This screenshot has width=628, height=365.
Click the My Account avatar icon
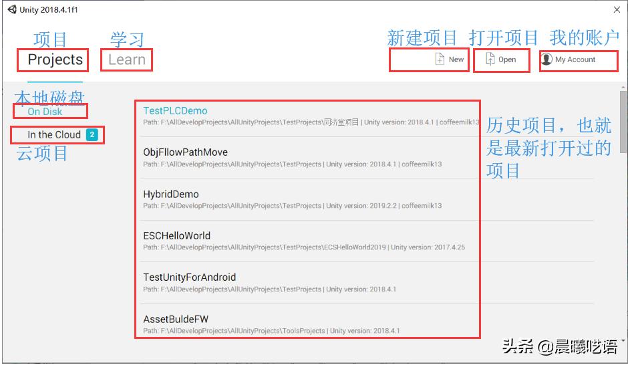click(x=546, y=59)
